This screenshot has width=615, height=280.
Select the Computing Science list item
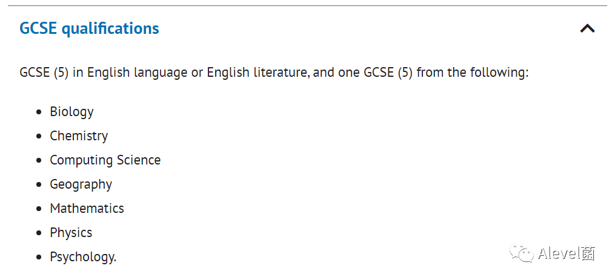click(x=105, y=160)
